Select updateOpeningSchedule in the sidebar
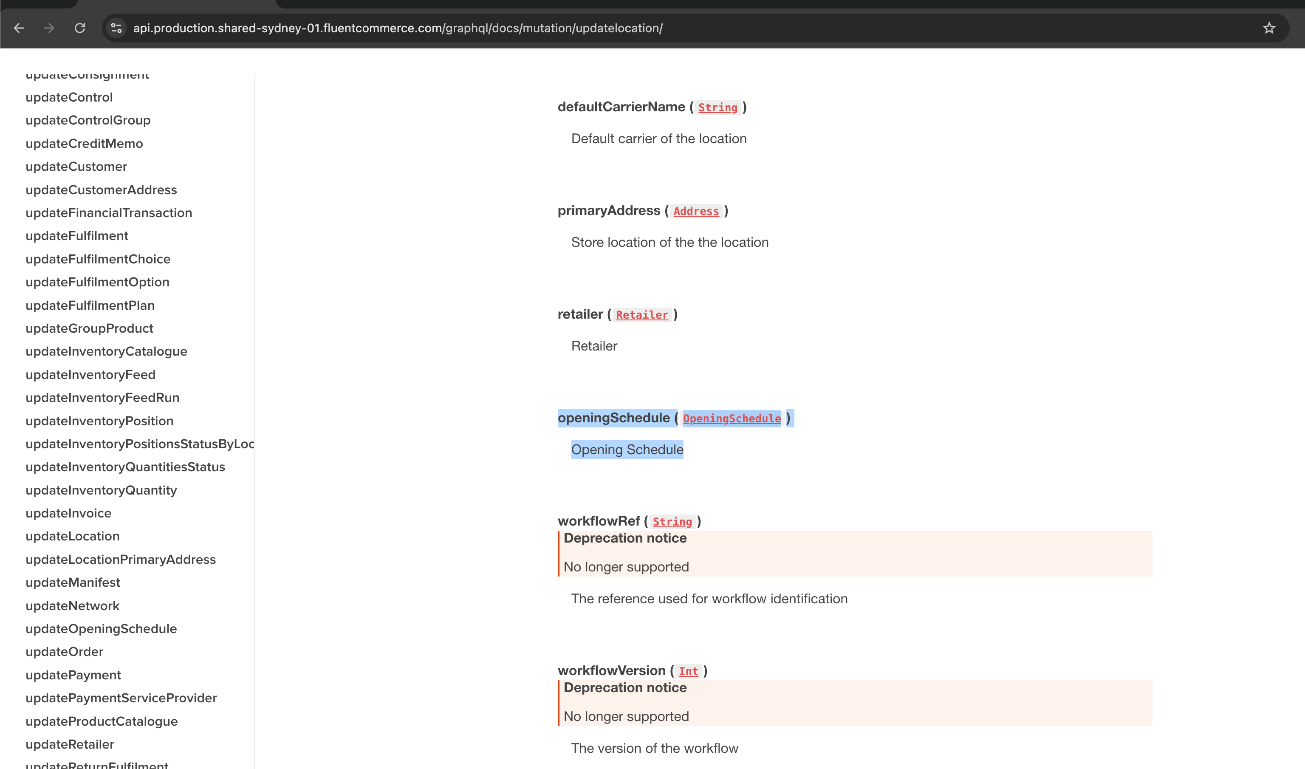Image resolution: width=1305 pixels, height=769 pixels. coord(101,628)
